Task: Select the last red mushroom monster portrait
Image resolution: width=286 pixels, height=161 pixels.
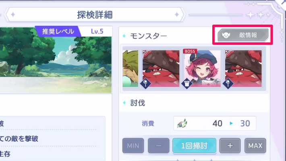Action: click(243, 68)
